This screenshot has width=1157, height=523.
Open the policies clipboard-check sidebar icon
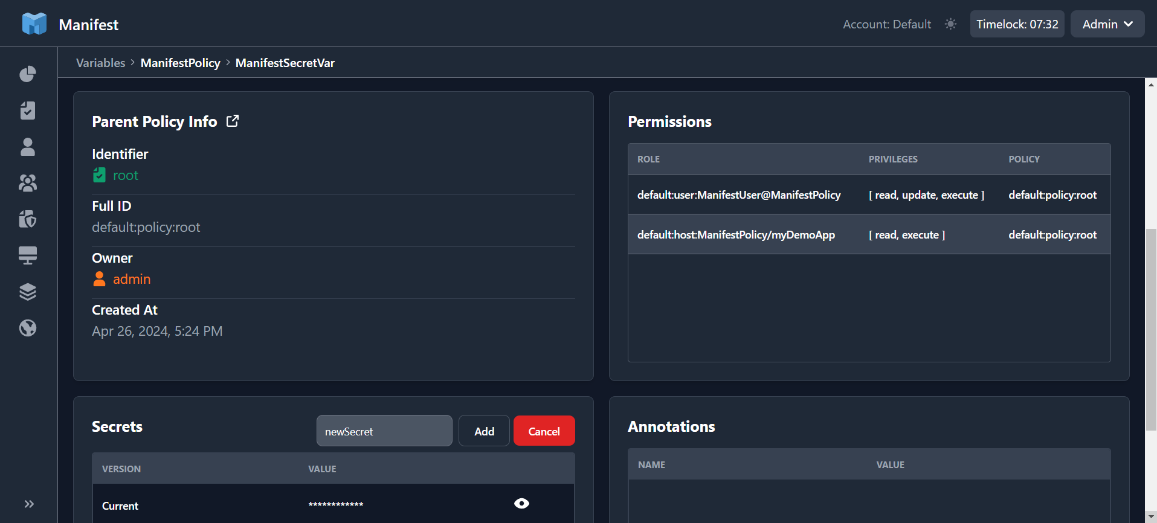[x=28, y=111]
